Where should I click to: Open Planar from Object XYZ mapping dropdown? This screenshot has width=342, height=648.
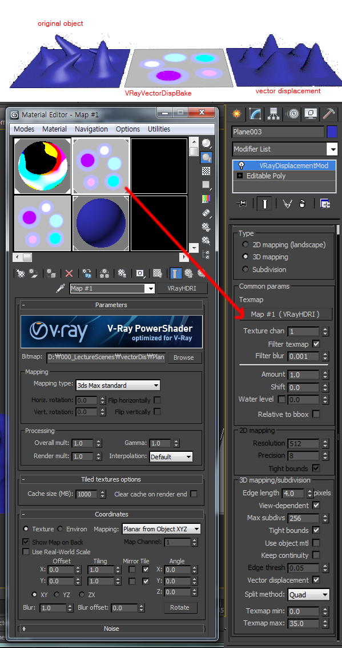[x=161, y=529]
